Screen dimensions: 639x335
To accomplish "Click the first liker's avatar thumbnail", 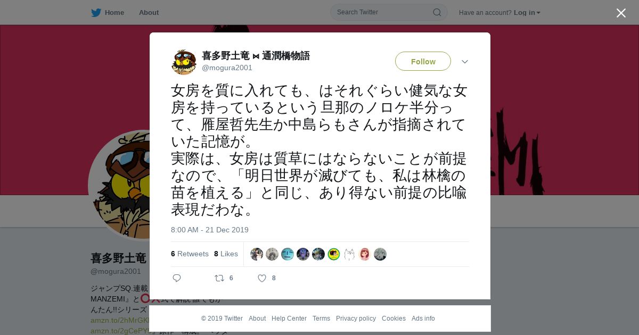I will pyautogui.click(x=257, y=254).
